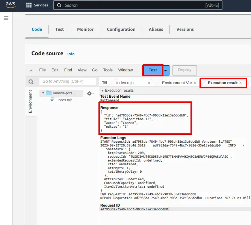Open the environment settings gear menu
The width and height of the screenshot is (251, 225).
(x=90, y=93)
